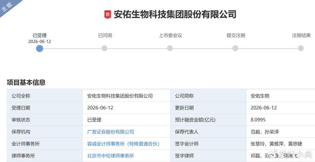Click the 更新日期 value 2026-06-12

tap(264, 108)
